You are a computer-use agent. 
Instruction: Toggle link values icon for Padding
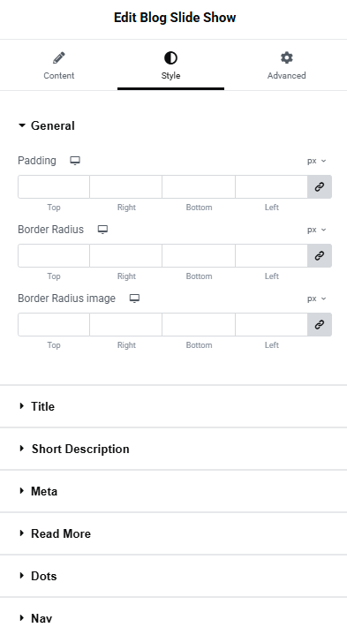pos(320,186)
